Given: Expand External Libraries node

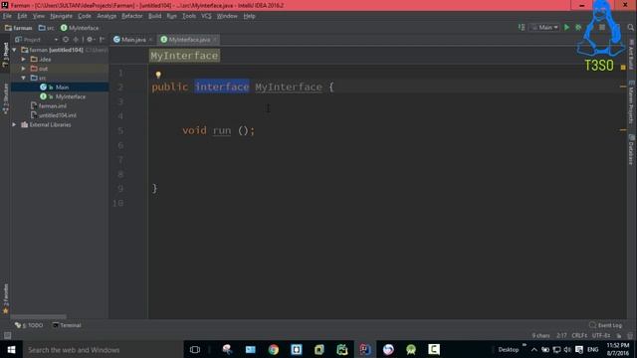Looking at the screenshot, I should click(15, 124).
